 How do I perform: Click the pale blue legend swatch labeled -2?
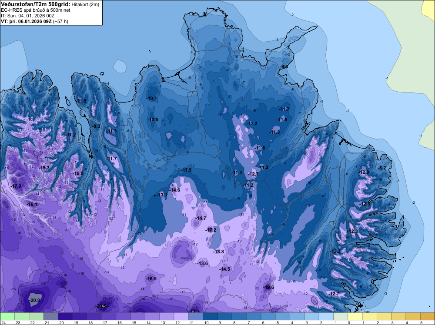pos(326,316)
